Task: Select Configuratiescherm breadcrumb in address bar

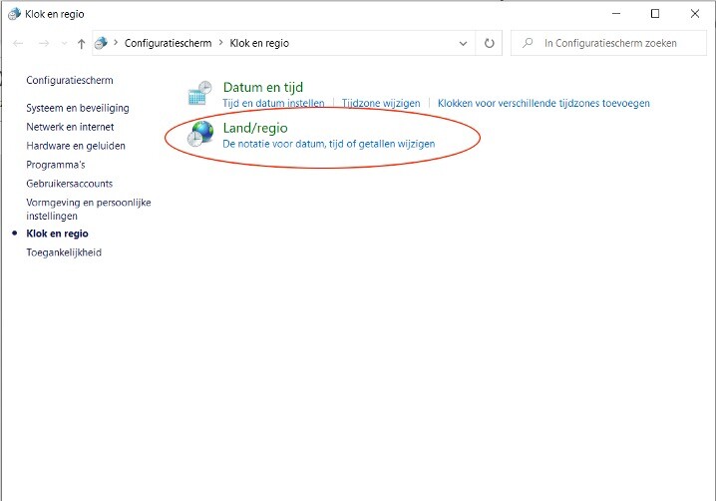Action: [169, 43]
